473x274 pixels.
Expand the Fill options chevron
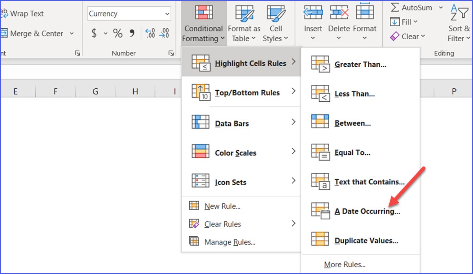point(416,22)
